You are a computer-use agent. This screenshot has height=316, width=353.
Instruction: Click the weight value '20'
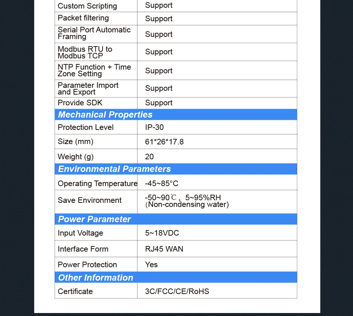tap(149, 157)
